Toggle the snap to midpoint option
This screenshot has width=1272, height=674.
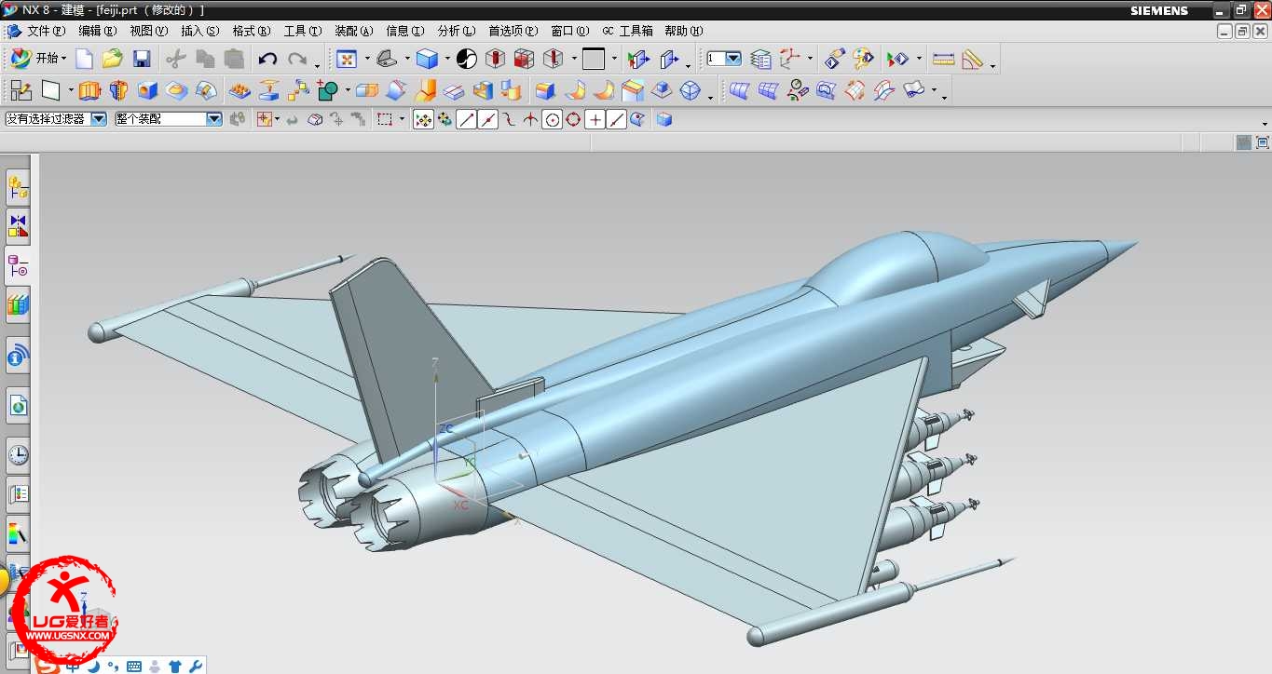point(487,120)
